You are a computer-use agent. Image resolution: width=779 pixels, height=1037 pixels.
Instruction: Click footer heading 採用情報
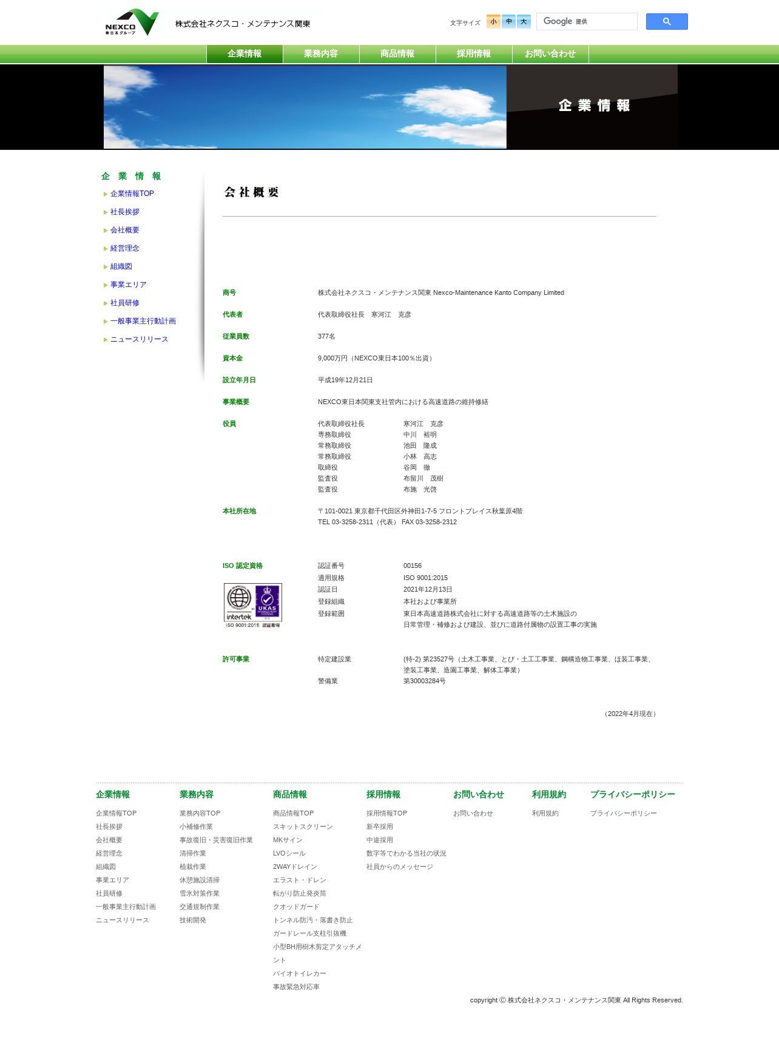tap(383, 794)
